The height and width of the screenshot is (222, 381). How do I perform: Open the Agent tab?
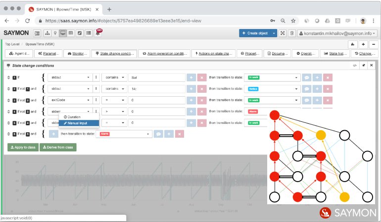click(x=19, y=54)
